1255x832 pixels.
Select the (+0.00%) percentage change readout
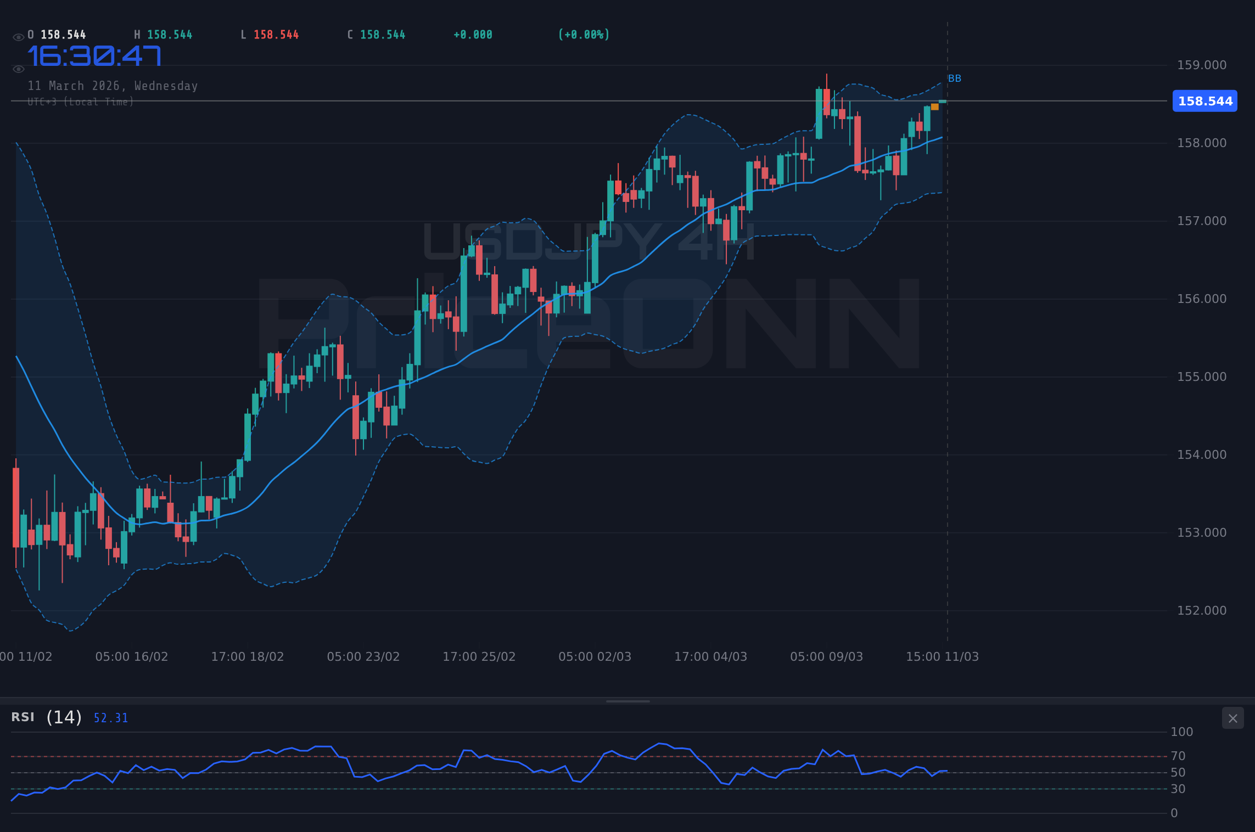coord(584,34)
